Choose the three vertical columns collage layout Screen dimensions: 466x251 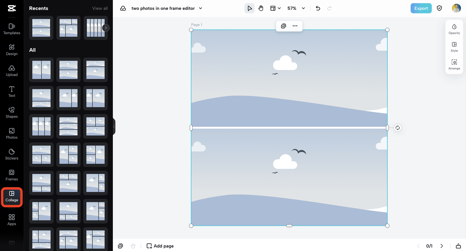tap(41, 126)
